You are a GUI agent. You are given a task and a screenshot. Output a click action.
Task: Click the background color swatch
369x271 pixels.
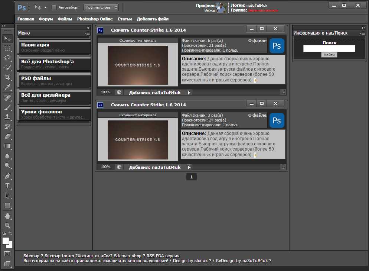coord(10,246)
